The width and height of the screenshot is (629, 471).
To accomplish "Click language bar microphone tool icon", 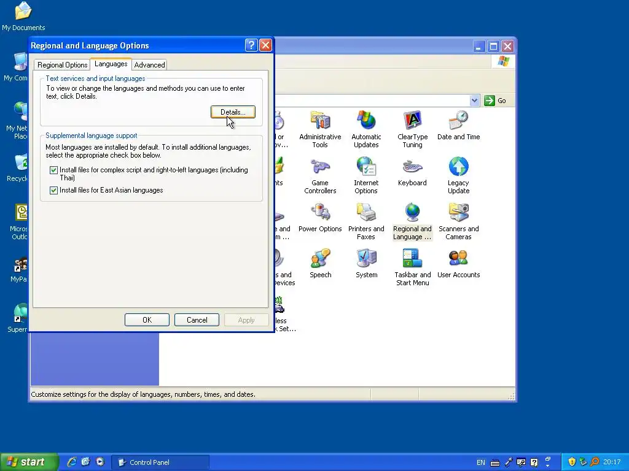I will tap(508, 462).
